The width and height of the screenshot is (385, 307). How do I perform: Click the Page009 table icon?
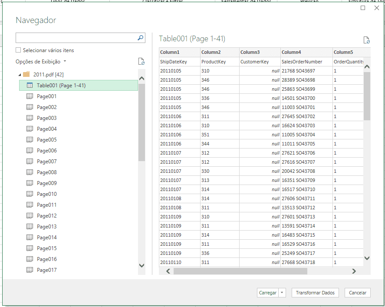pyautogui.click(x=30, y=183)
